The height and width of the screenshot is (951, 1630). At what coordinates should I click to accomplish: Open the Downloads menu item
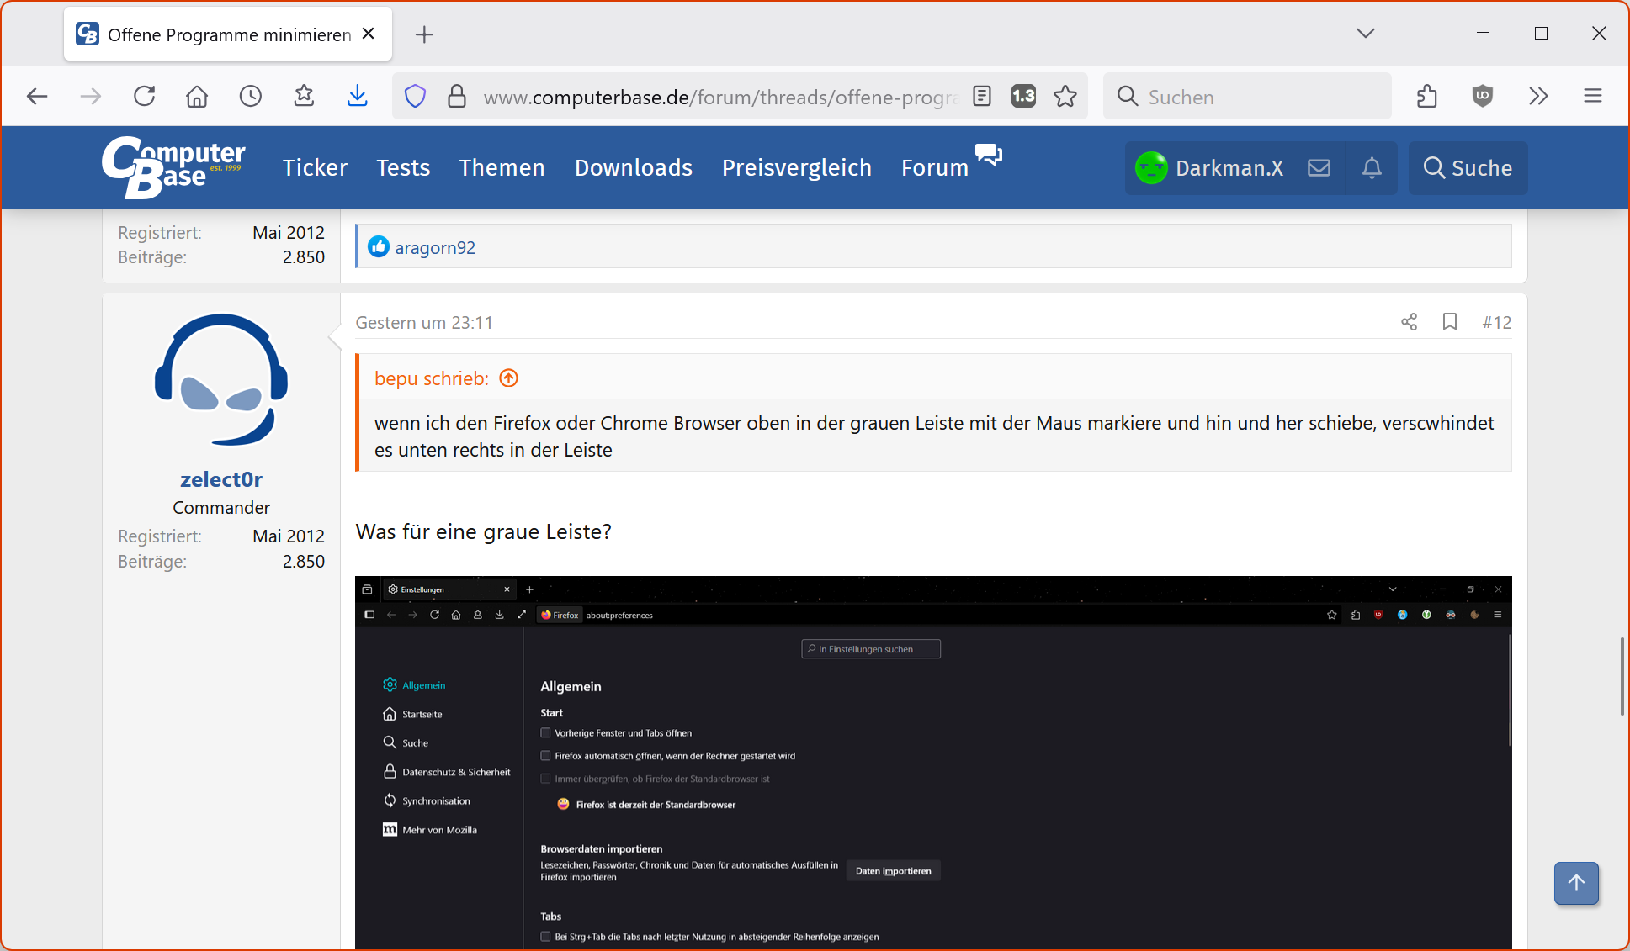coord(633,168)
